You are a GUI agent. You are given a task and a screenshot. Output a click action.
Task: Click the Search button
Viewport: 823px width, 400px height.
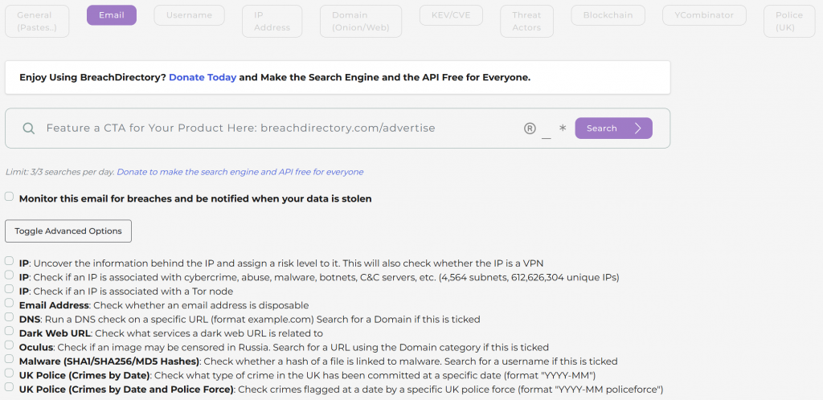click(613, 129)
